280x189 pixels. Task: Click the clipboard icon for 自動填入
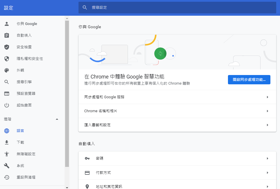[x=7, y=35]
